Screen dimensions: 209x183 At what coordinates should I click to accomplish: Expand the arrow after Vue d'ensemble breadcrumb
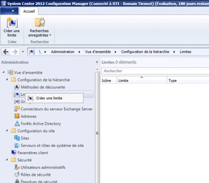tap(116, 52)
